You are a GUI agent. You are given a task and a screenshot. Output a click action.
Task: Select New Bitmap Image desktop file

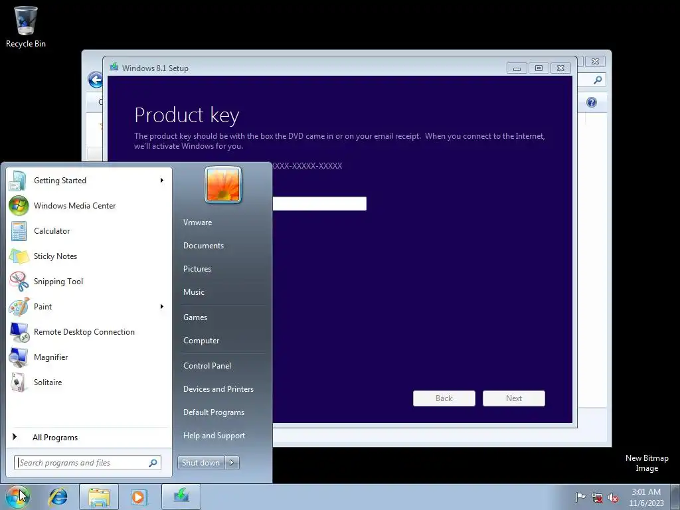(x=647, y=463)
